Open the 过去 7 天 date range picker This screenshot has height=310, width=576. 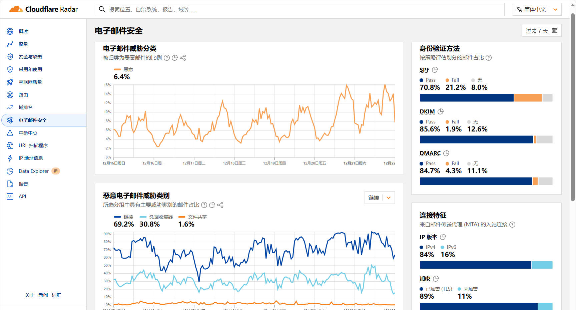tap(541, 30)
